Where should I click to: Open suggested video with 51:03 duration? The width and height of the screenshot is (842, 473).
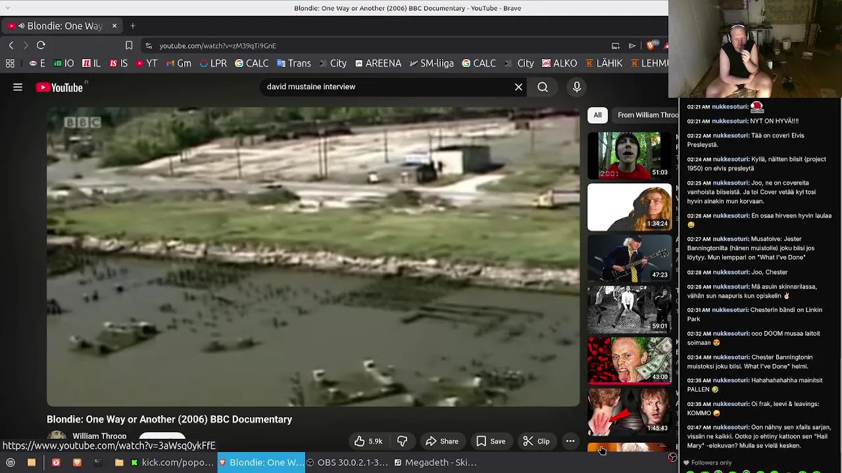pyautogui.click(x=630, y=156)
